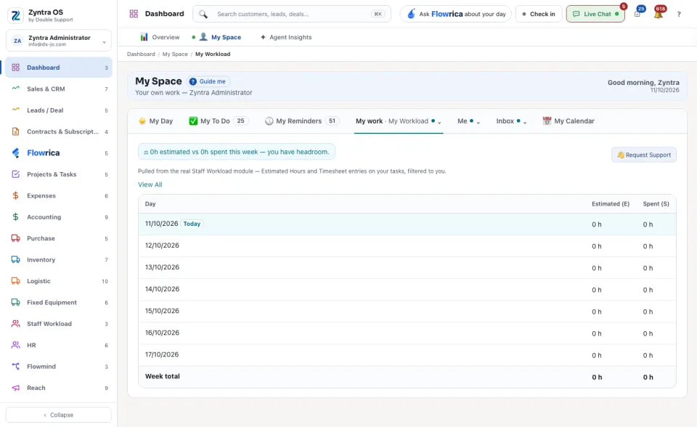Click the Spent (S) column header
The image size is (697, 427).
(656, 204)
